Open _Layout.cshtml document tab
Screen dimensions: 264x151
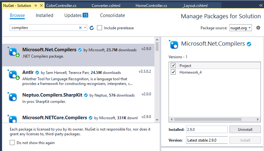pyautogui.click(x=195, y=6)
